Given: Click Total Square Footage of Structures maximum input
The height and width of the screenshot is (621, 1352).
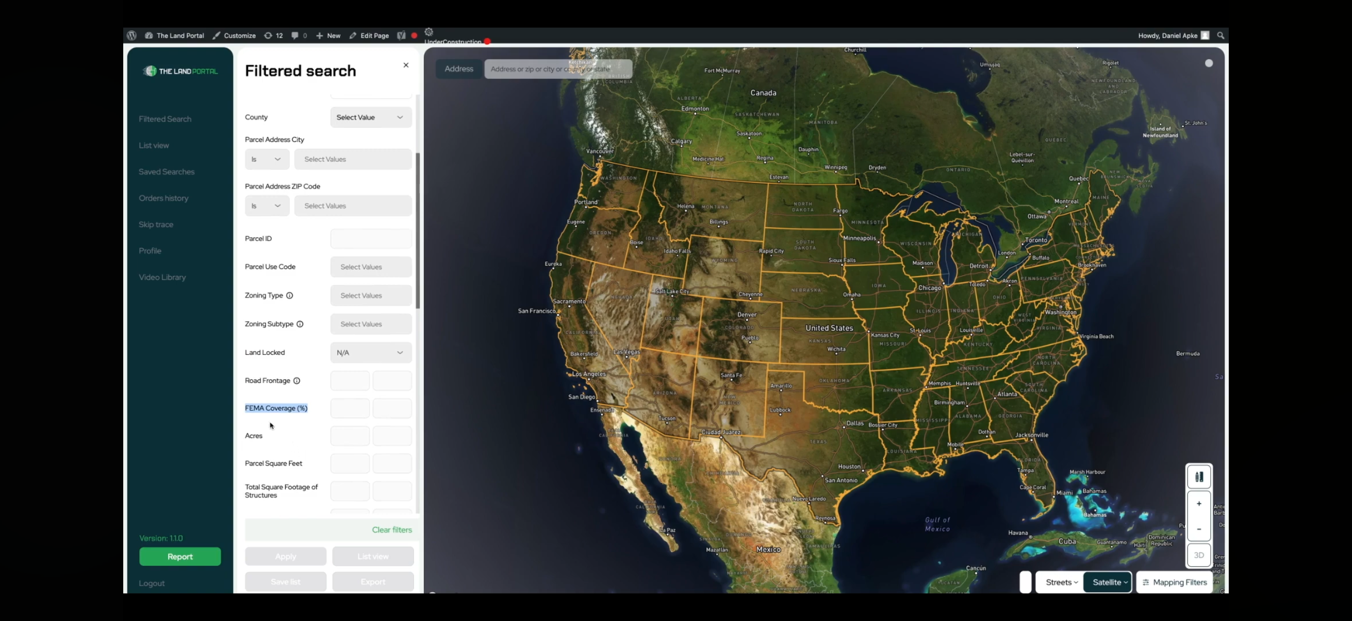Looking at the screenshot, I should [392, 491].
